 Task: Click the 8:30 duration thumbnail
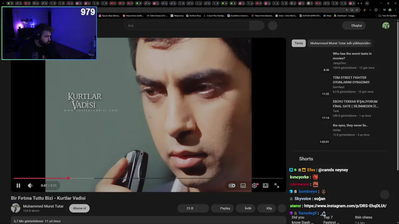[x=311, y=62]
